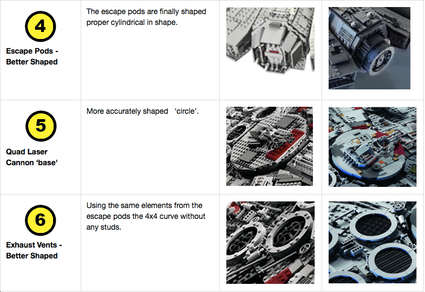Click the red stripe in old escape pod image

coord(273,51)
